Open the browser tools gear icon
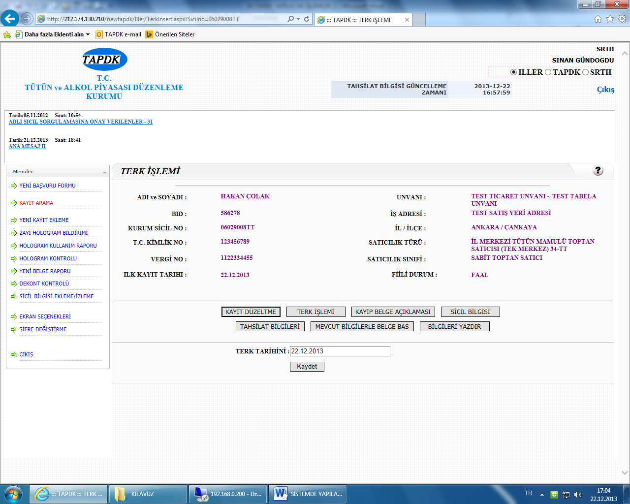Screen dimensions: 630x504 pos(622,19)
